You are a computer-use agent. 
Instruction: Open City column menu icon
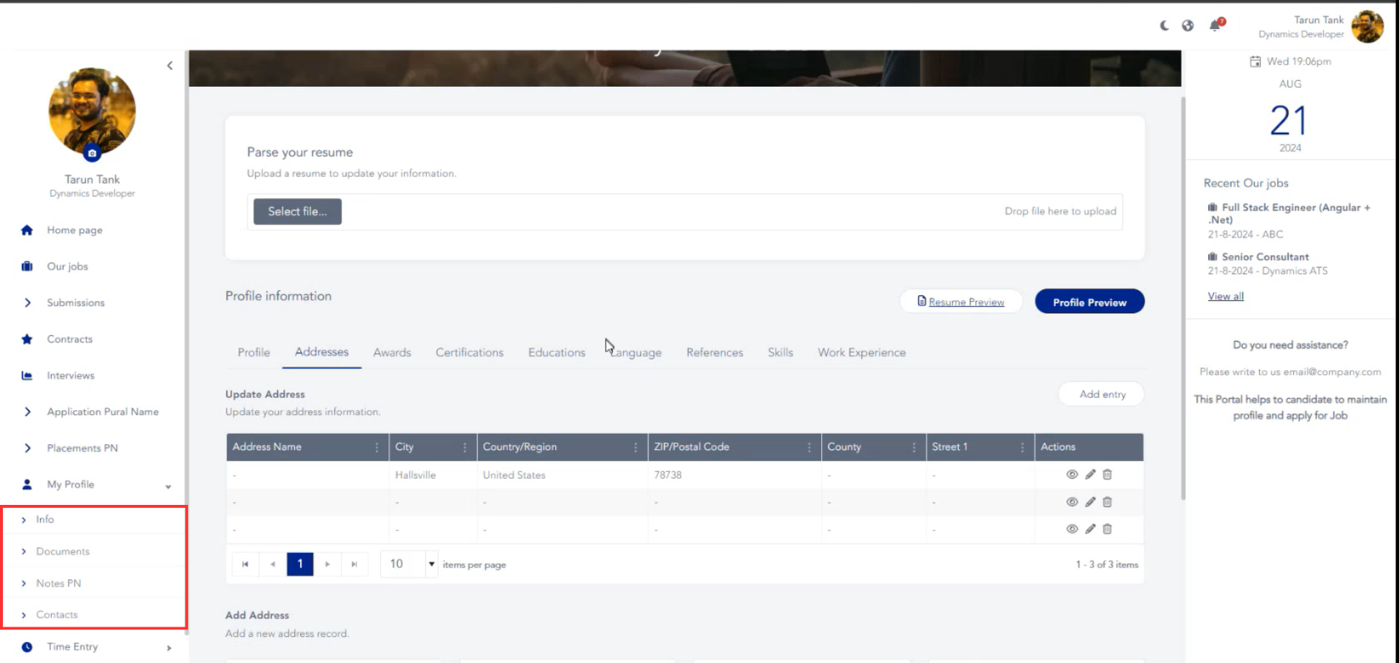[x=465, y=447]
